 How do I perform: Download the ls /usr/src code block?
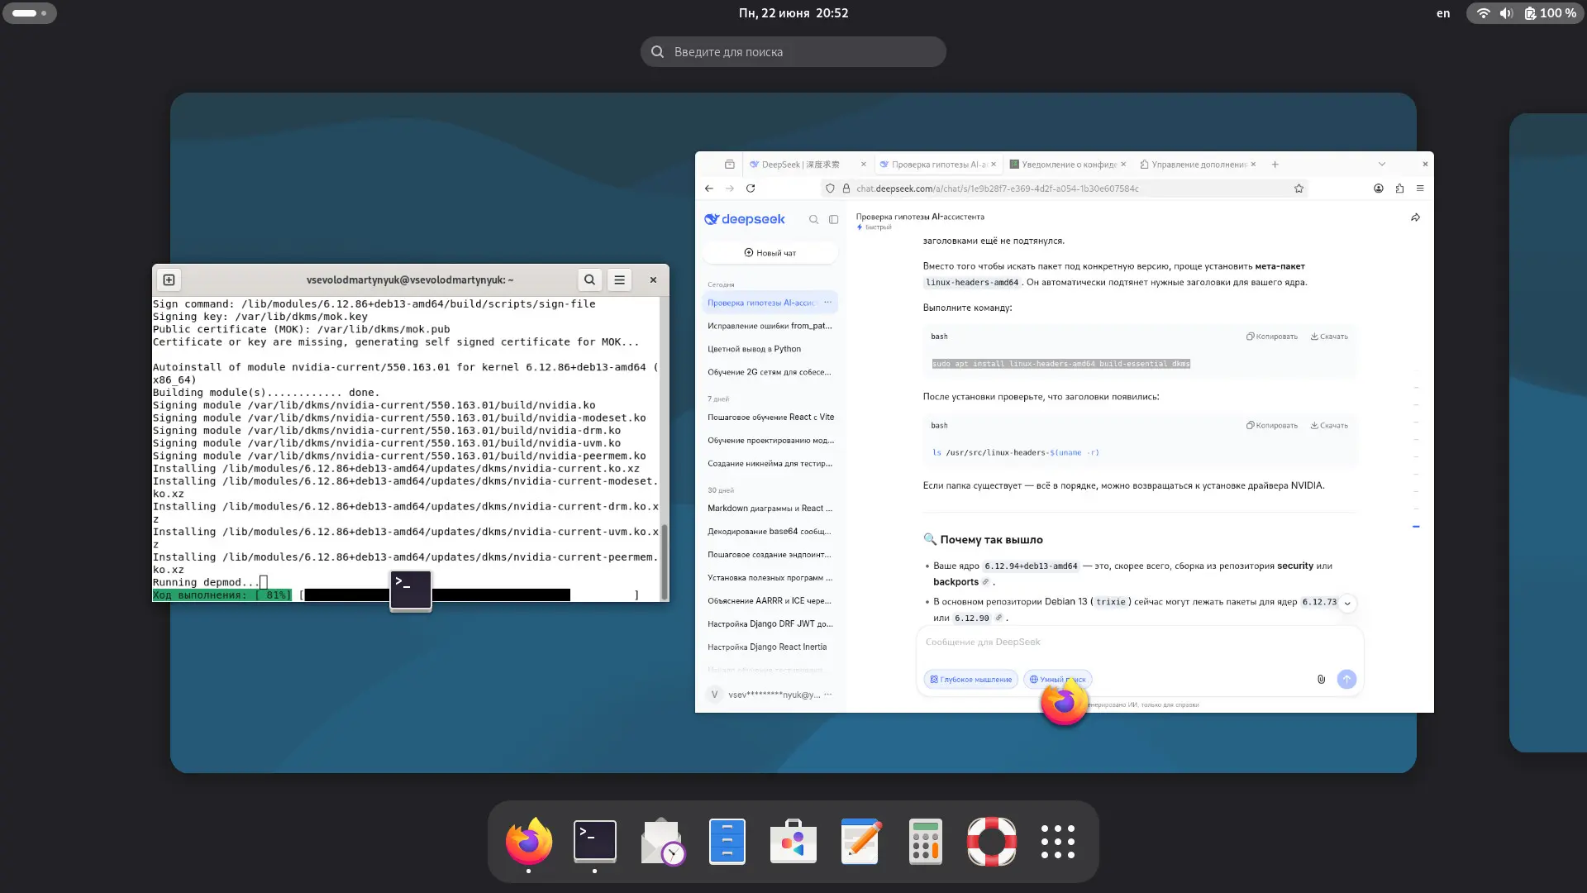click(x=1329, y=426)
